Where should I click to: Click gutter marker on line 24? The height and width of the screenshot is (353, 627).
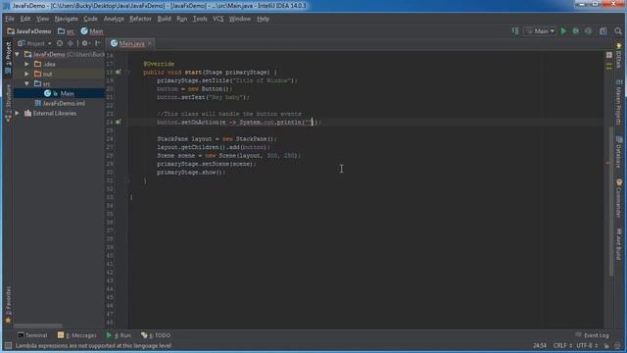118,122
